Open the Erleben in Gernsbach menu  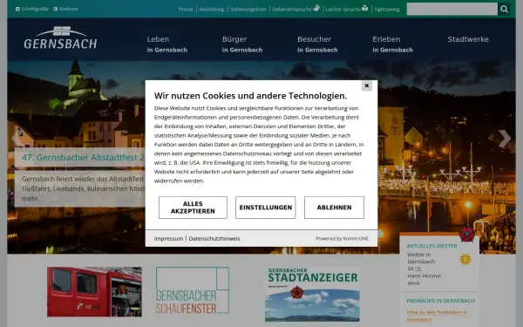(392, 44)
